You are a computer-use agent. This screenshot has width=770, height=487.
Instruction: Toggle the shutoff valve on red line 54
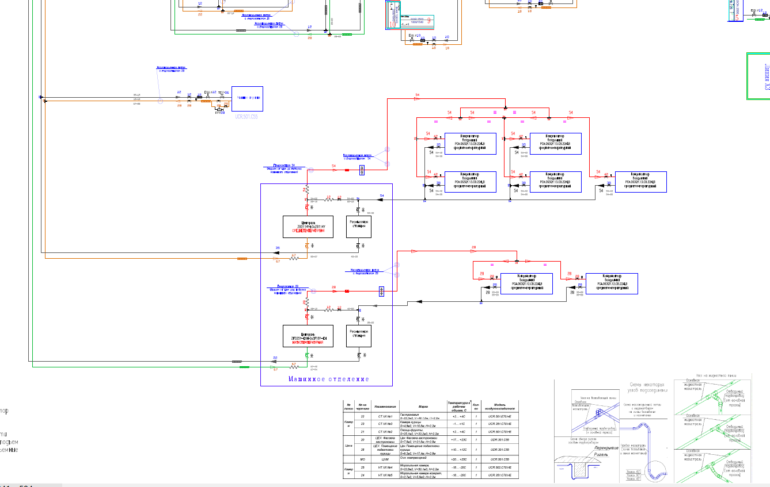click(x=362, y=170)
